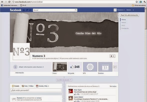Click the Información label
The width and height of the screenshot is (147, 102).
(x=19, y=73)
